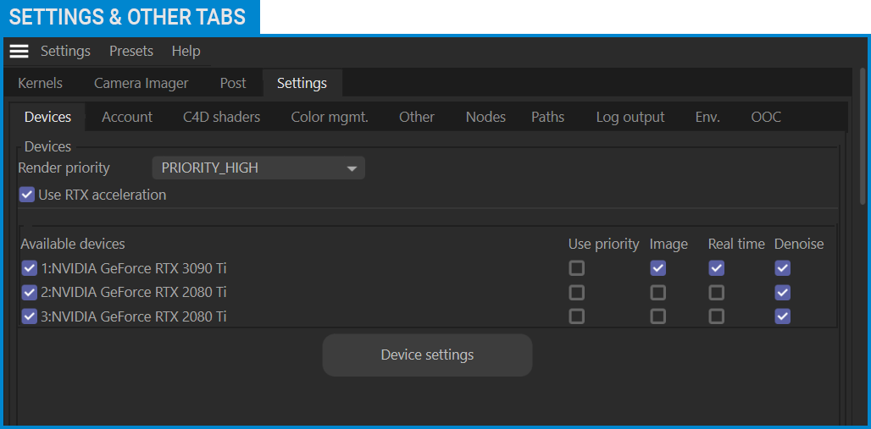Viewport: 871px width, 429px height.
Task: Enable Real time for device 2
Action: (716, 293)
